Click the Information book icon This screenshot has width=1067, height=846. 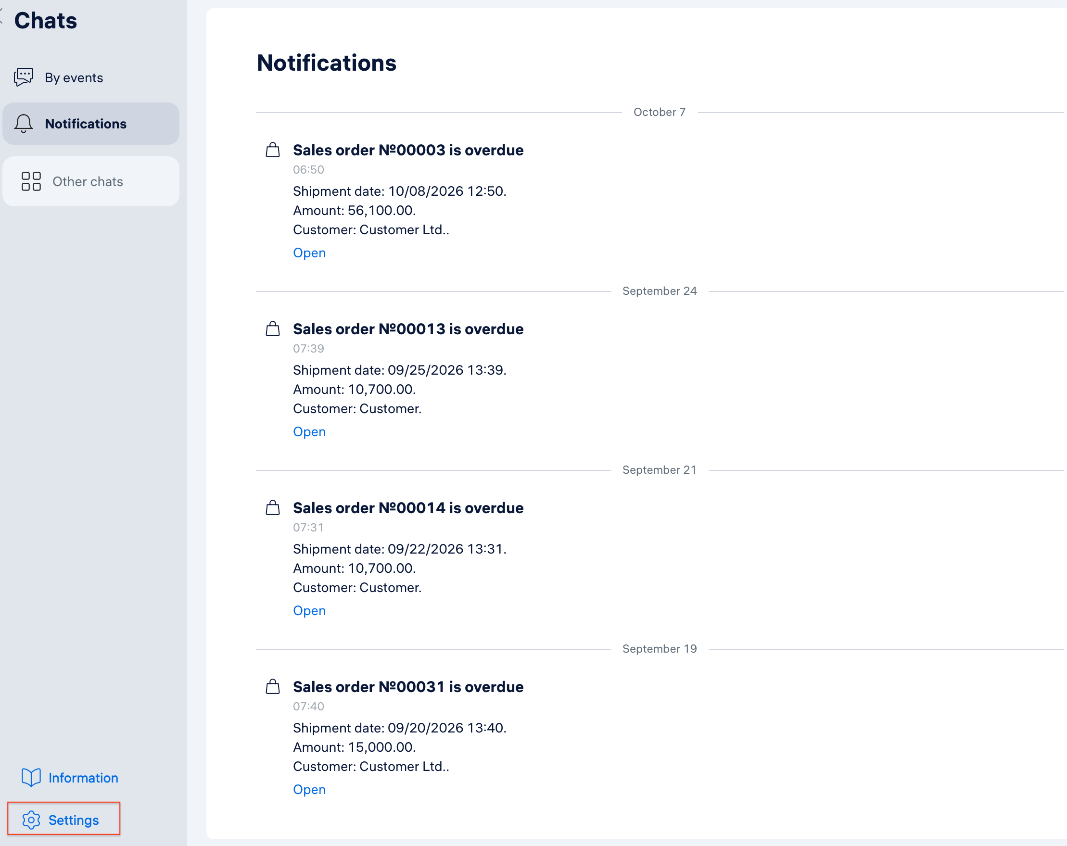click(31, 778)
